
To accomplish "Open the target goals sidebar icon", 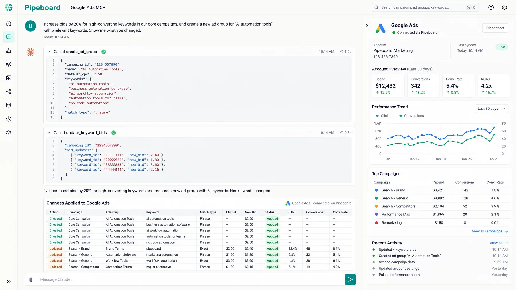I will pos(9,64).
